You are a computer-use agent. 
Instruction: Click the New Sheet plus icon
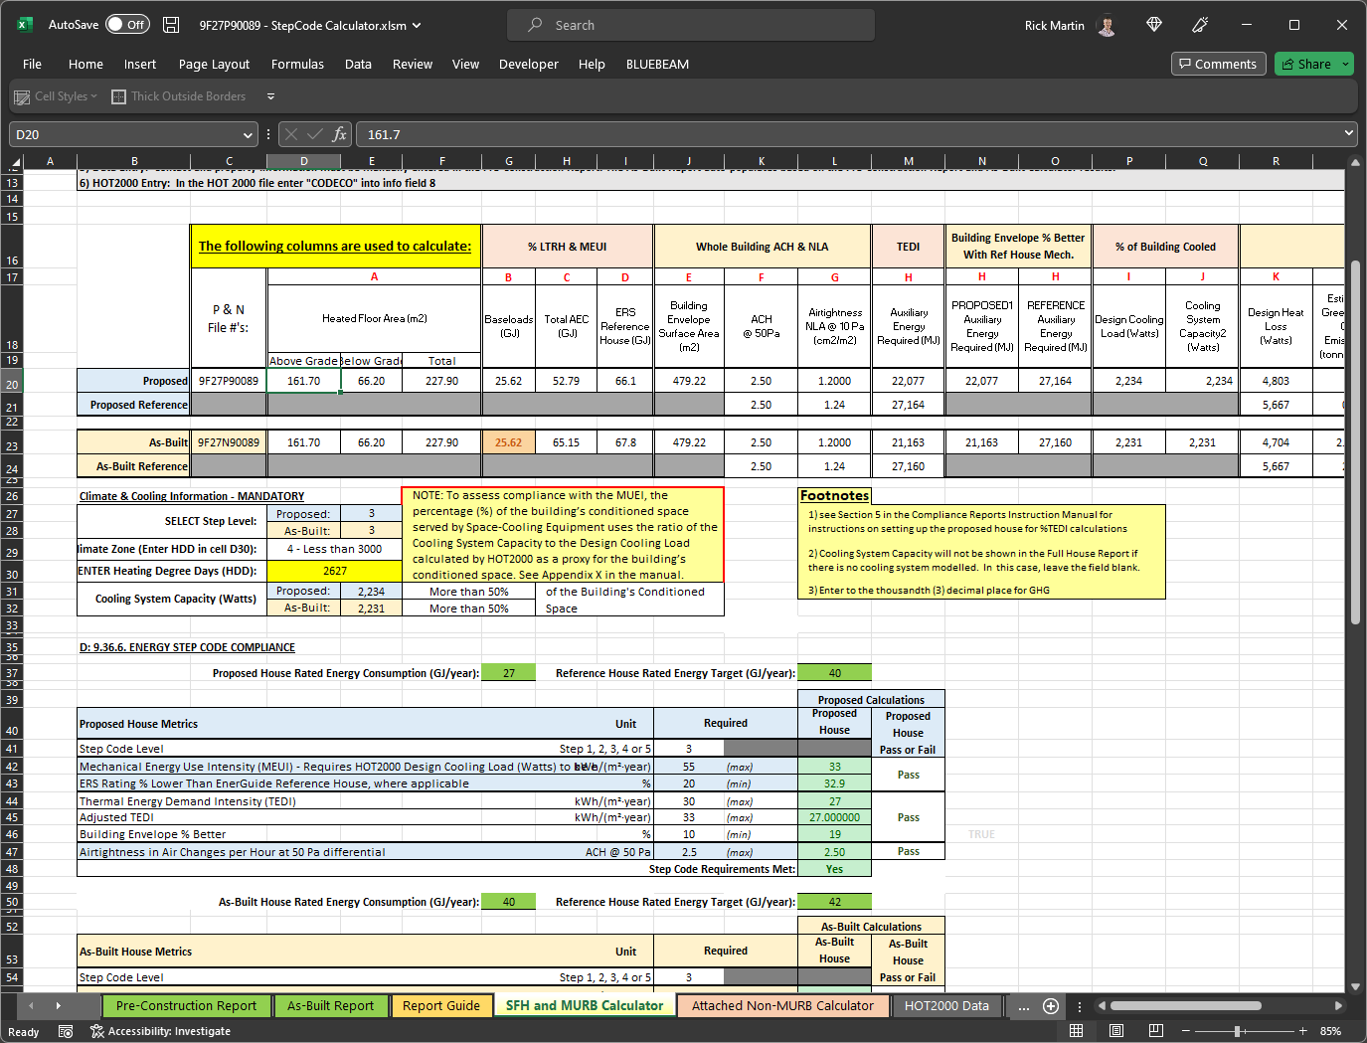1050,1006
